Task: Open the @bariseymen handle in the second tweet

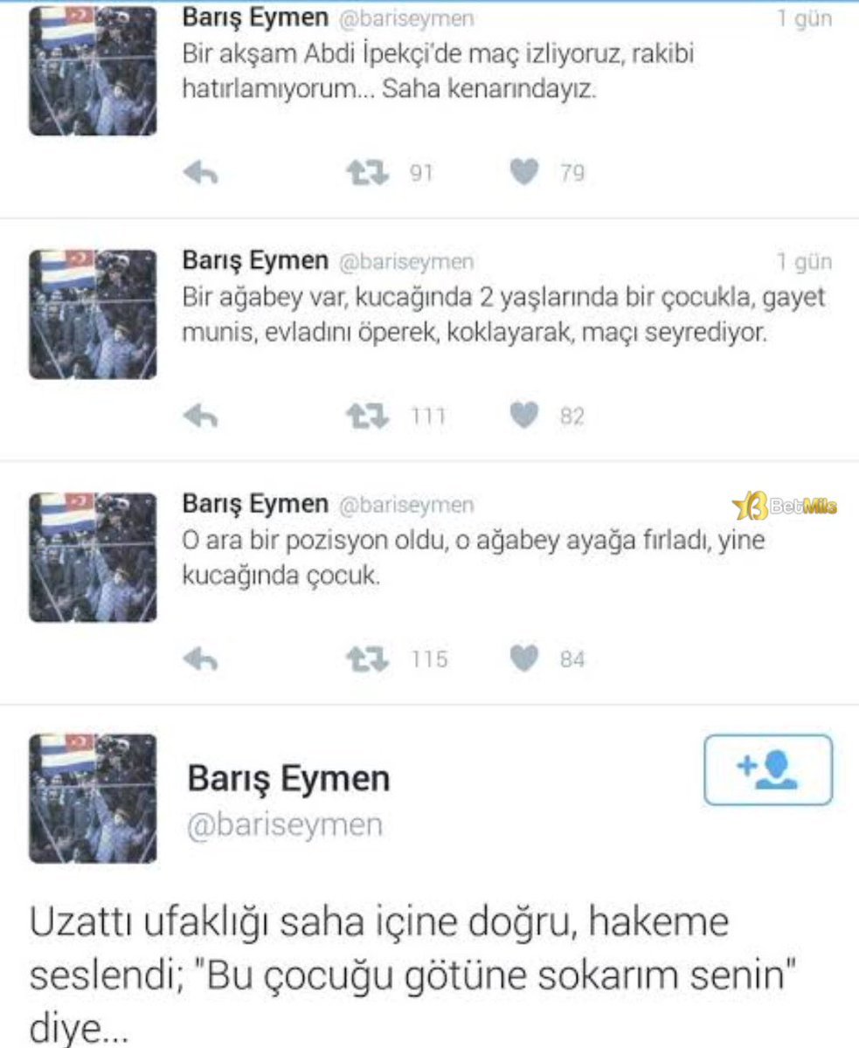Action: [405, 261]
